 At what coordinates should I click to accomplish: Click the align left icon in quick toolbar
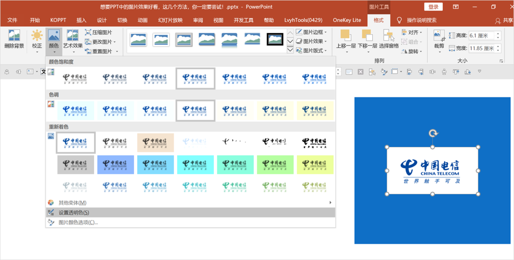click(409, 72)
